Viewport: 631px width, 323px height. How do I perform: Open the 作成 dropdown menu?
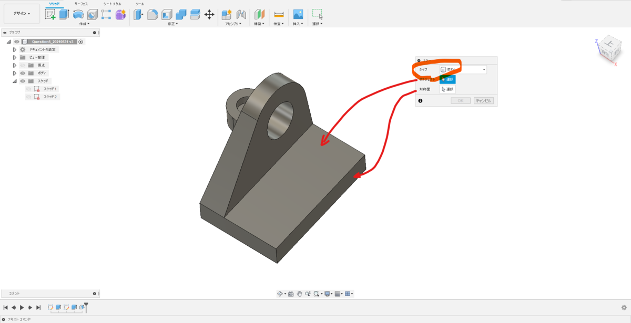click(x=84, y=24)
